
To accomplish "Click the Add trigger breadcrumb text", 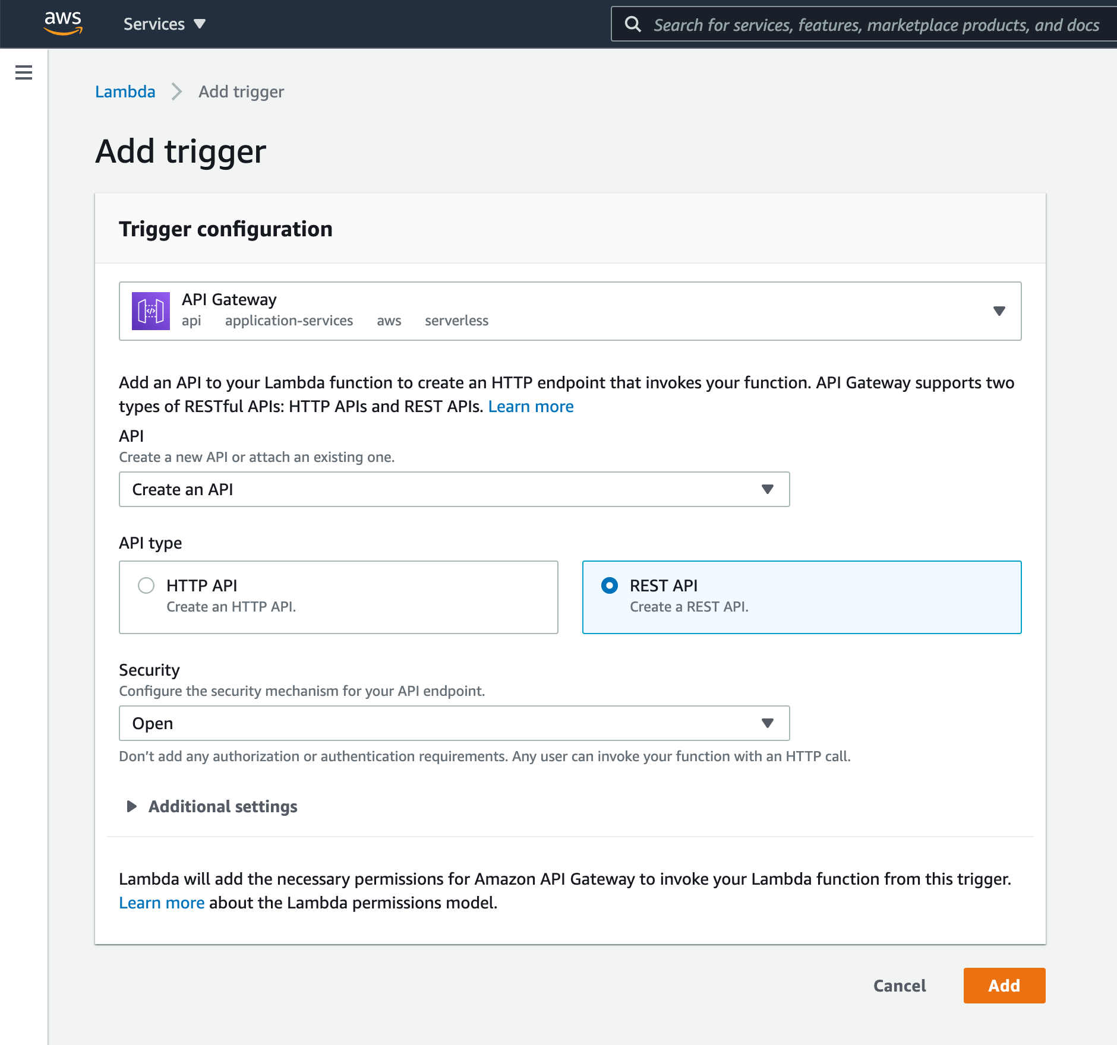I will 241,91.
